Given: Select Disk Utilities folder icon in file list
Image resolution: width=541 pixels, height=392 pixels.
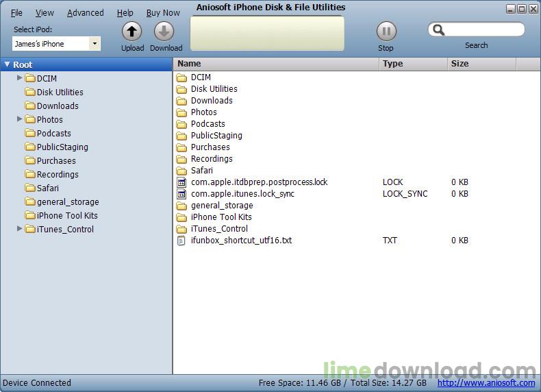Looking at the screenshot, I should click(181, 89).
